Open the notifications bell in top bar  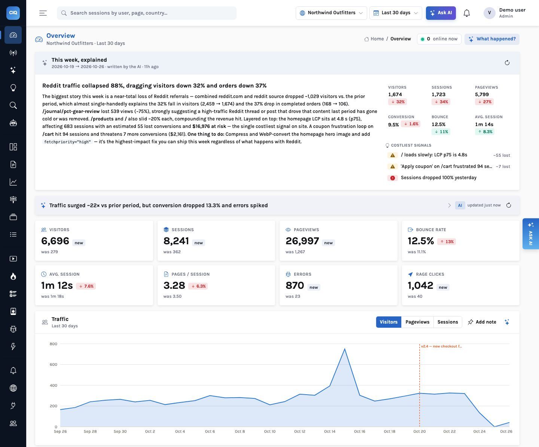pos(467,13)
